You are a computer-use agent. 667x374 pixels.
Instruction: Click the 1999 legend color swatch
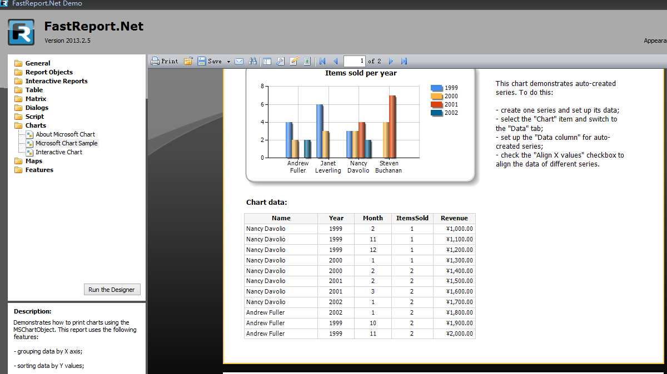coord(437,88)
